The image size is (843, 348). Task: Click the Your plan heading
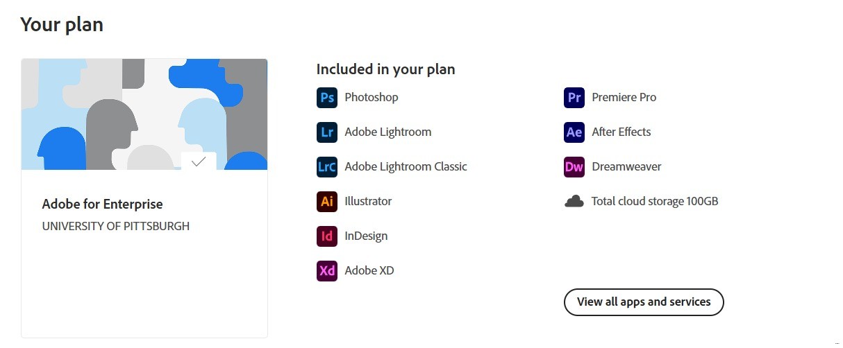pos(62,25)
